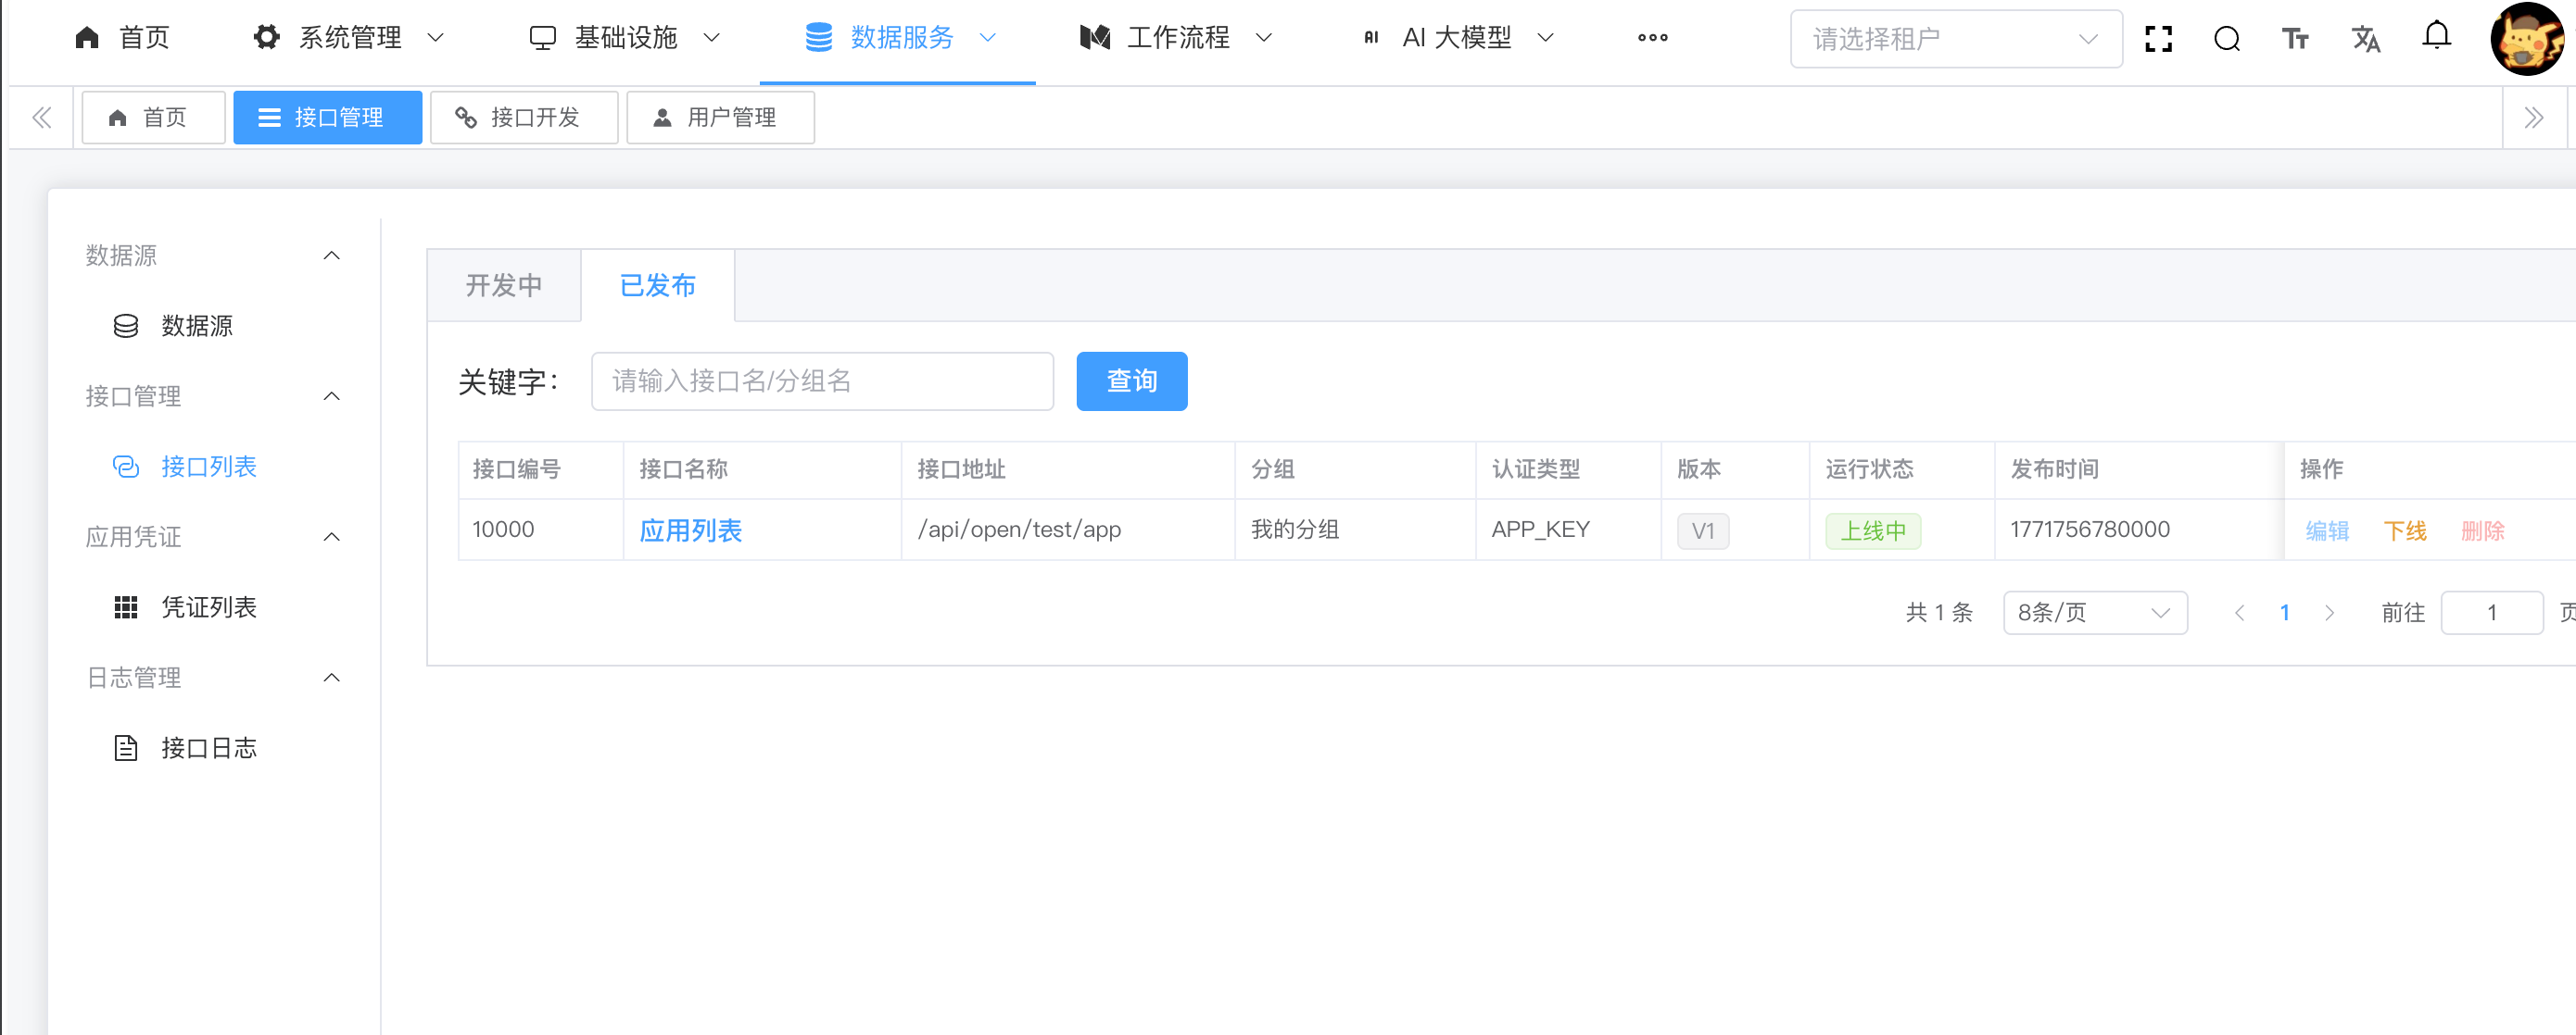Open the 8条/页 page size dropdown

[x=2094, y=613]
